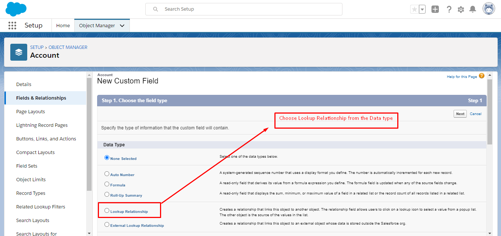This screenshot has width=501, height=236.
Task: Click the user avatar profile icon
Action: coord(489,9)
